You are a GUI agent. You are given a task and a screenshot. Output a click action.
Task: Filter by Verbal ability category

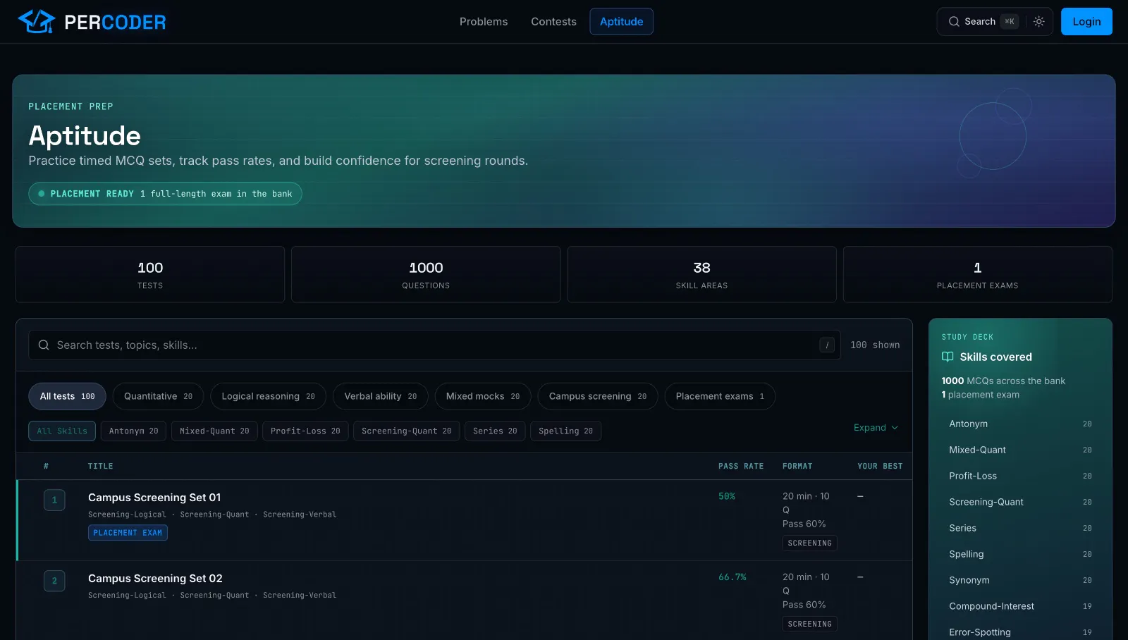[380, 397]
